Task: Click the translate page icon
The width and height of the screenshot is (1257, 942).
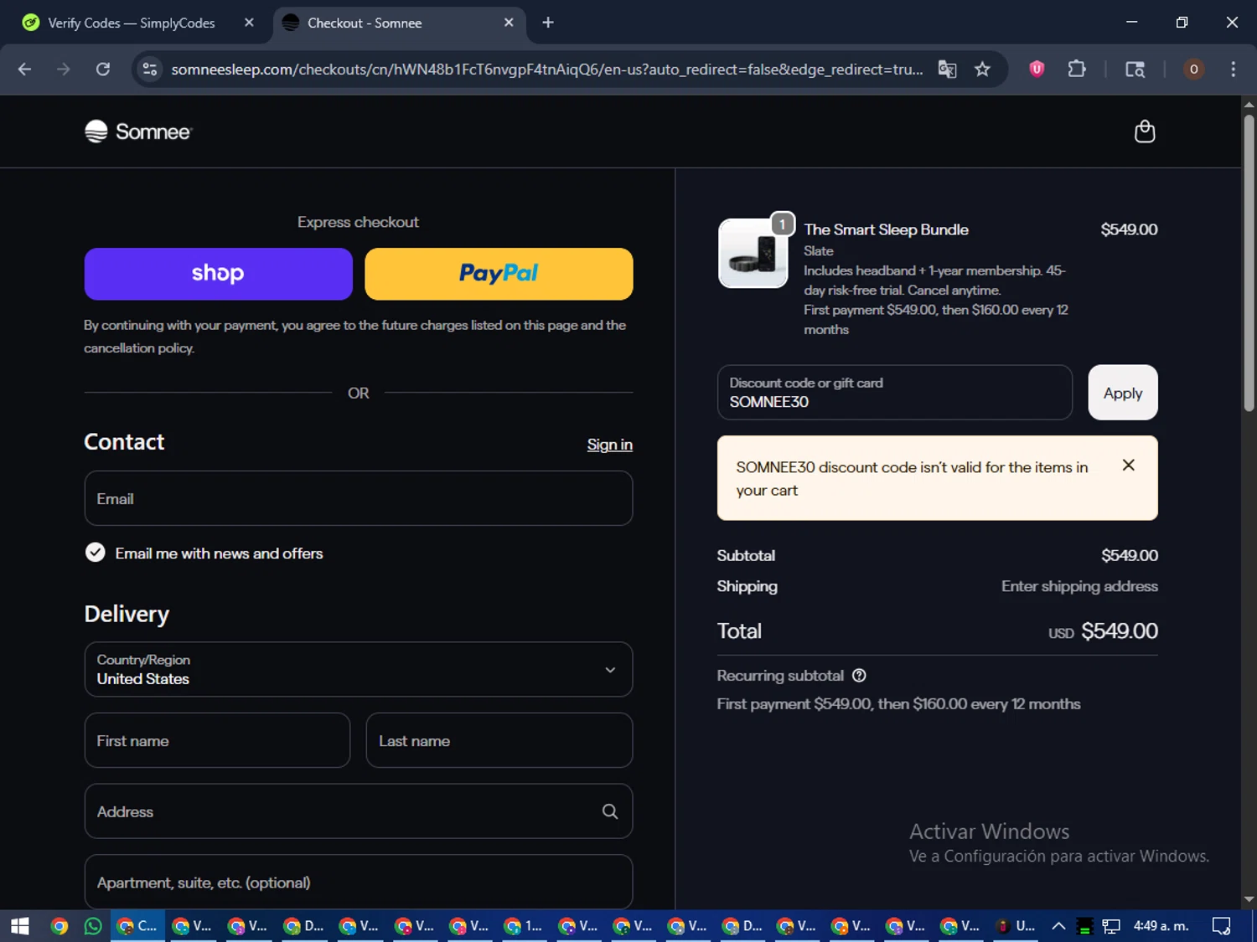Action: point(947,69)
